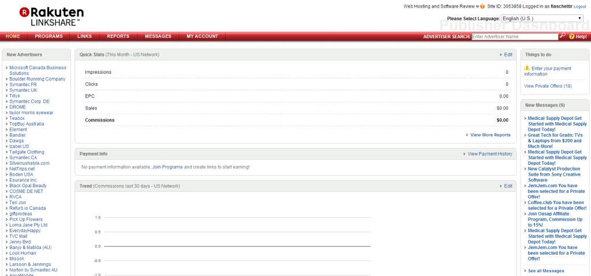The width and height of the screenshot is (591, 276).
Task: Click the advertiser search magnifier icon
Action: tap(562, 36)
